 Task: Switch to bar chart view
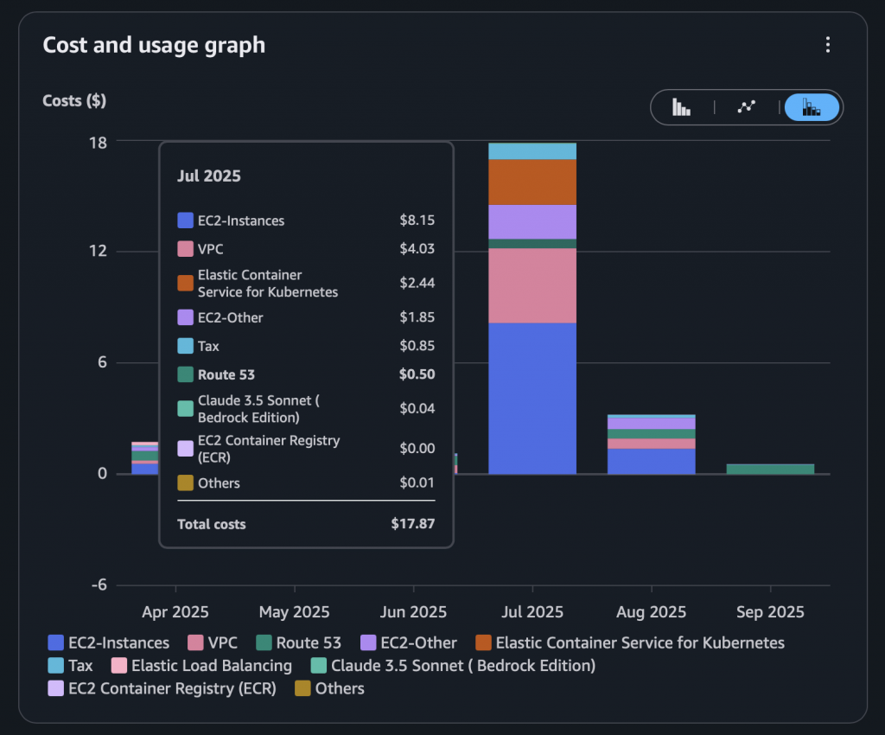pos(682,107)
